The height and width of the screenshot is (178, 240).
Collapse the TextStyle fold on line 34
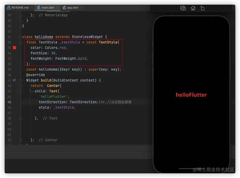21,42
